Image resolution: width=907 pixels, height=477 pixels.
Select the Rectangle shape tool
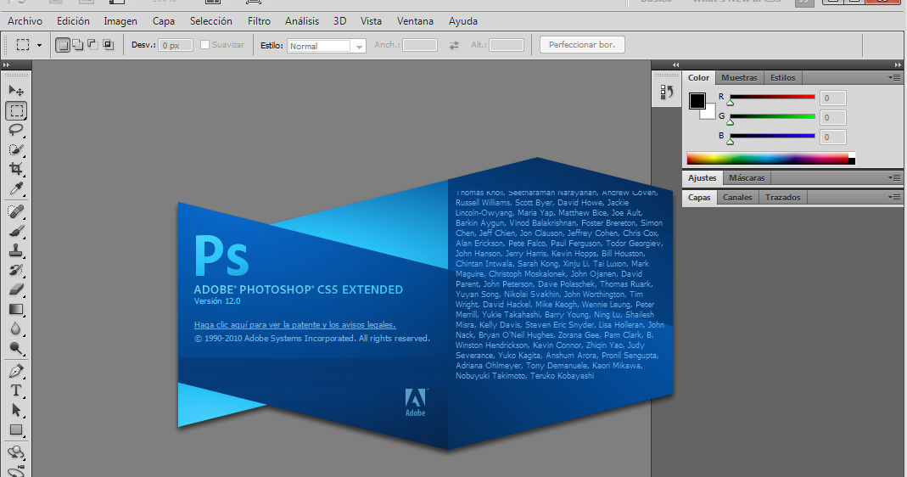pyautogui.click(x=16, y=430)
